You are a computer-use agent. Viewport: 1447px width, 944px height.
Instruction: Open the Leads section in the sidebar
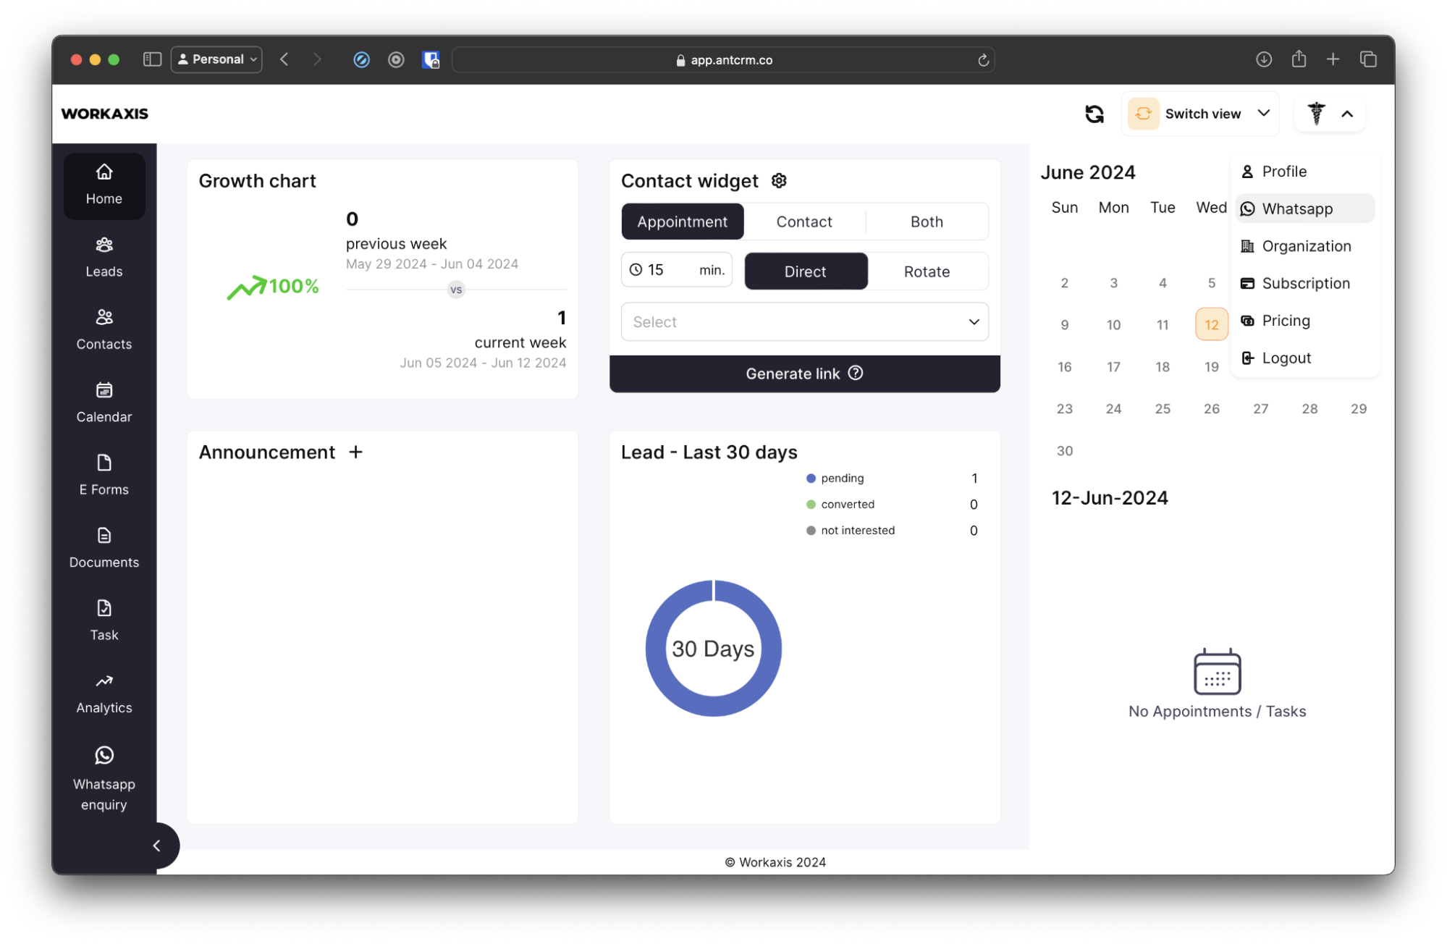pos(104,257)
